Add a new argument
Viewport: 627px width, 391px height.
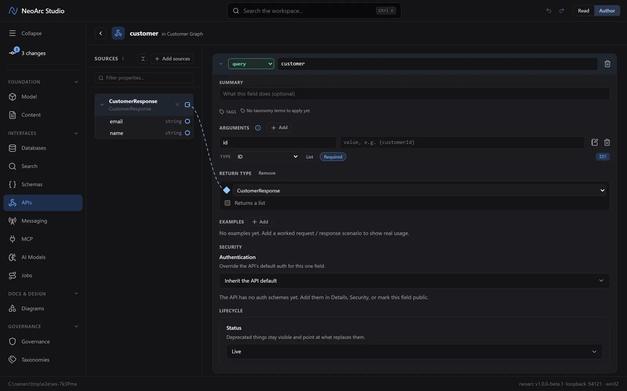279,127
